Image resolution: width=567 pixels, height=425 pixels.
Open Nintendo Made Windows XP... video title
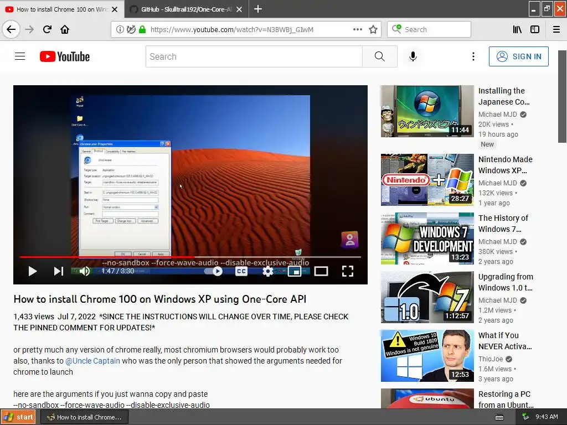point(505,165)
